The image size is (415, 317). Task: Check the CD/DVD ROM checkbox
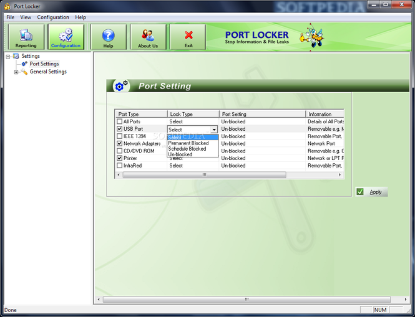120,151
